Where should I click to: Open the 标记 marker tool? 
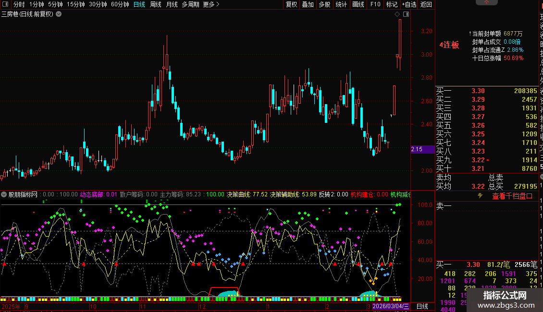(x=392, y=4)
